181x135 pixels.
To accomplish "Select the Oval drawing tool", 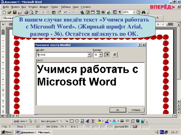I will pos(77,121).
